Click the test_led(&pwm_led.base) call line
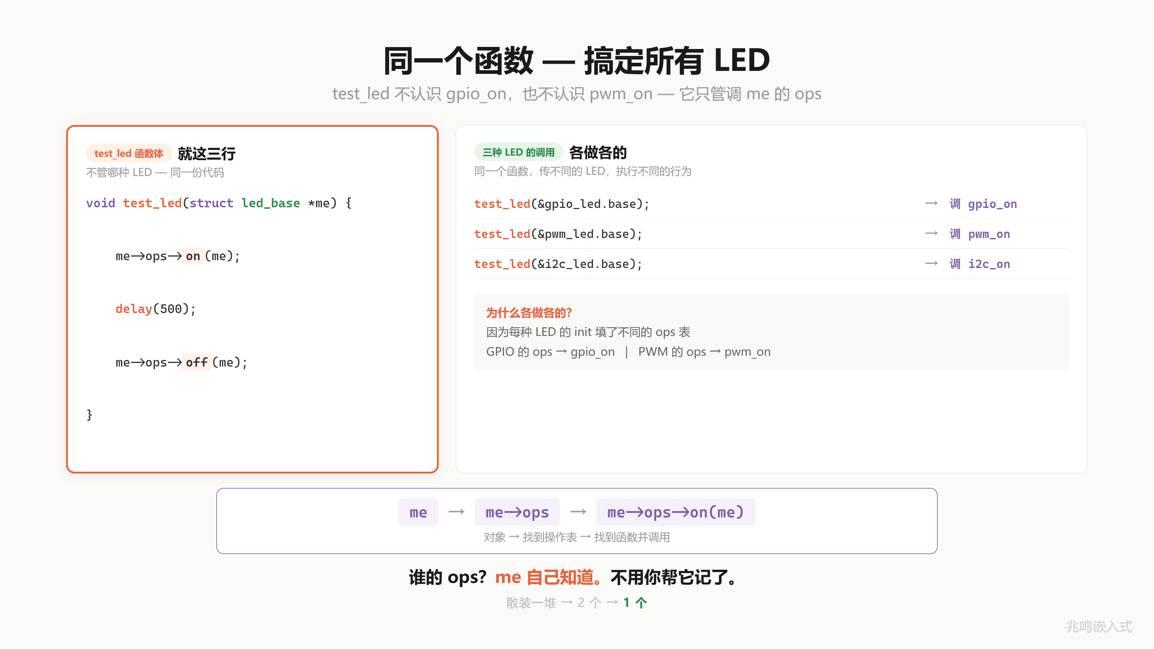Screen dimensions: 1154x649 click(x=558, y=234)
